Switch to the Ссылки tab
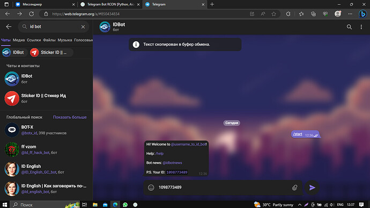 pyautogui.click(x=34, y=40)
